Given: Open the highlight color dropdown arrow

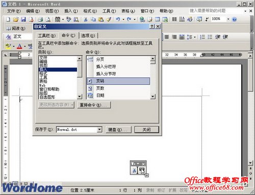Looking at the screenshot, I should [x=13, y=46].
